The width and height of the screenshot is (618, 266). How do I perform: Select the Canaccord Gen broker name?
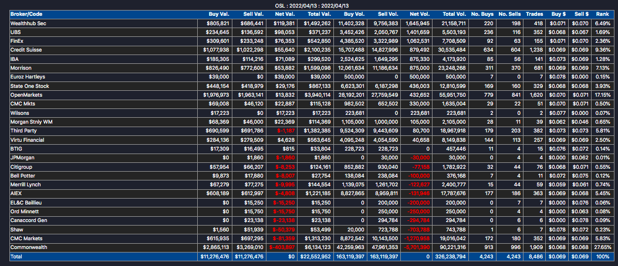[x=28, y=220]
